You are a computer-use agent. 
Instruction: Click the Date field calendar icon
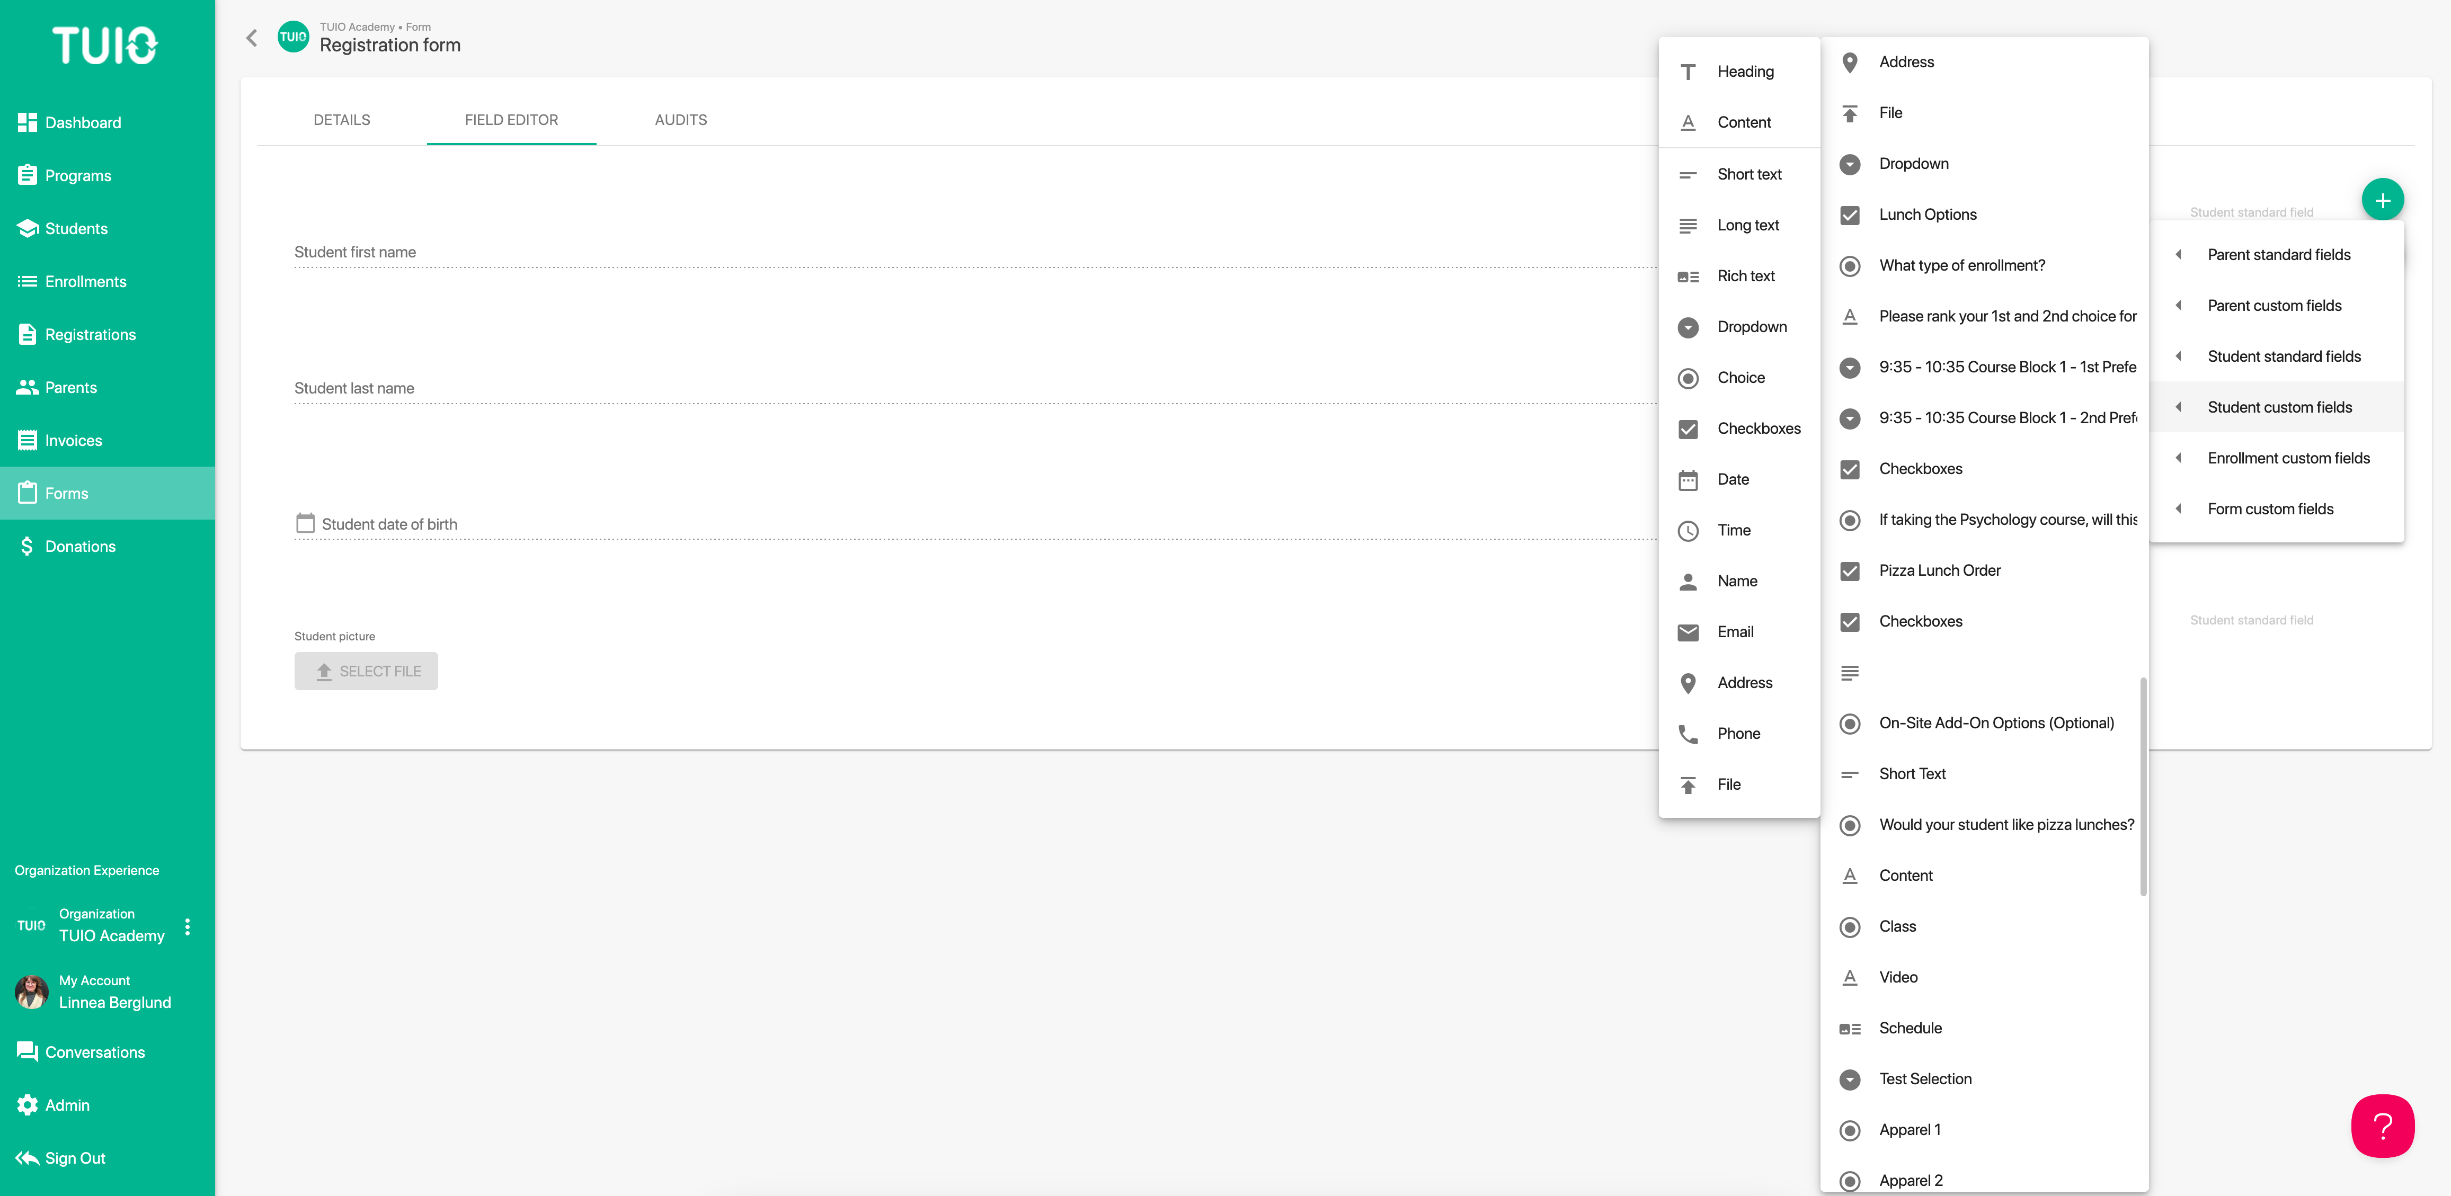1688,479
